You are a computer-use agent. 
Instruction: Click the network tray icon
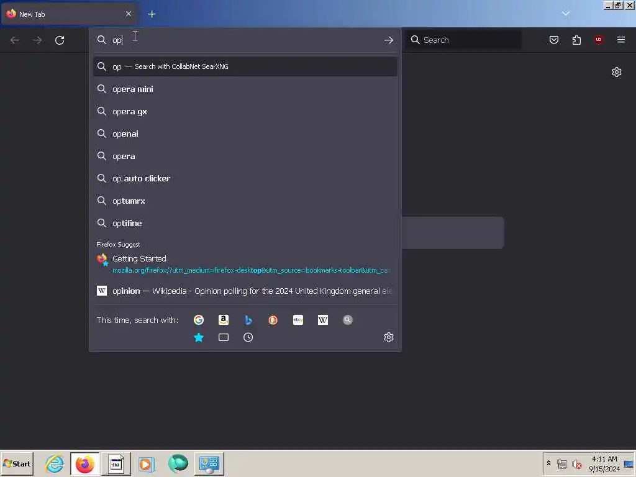(561, 464)
